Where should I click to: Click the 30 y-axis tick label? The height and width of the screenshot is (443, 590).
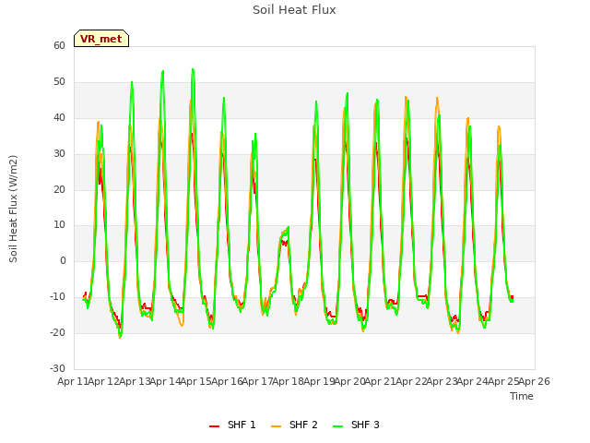point(59,154)
